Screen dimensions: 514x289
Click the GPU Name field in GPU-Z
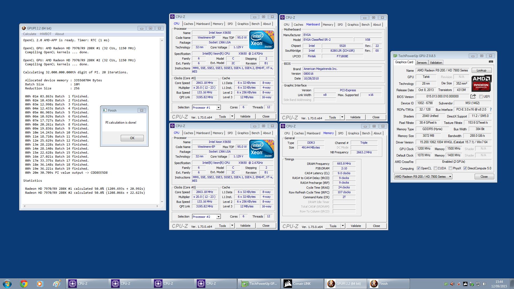pos(443,70)
